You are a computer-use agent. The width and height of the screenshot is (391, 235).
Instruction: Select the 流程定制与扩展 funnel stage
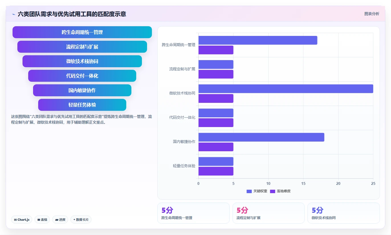click(82, 47)
